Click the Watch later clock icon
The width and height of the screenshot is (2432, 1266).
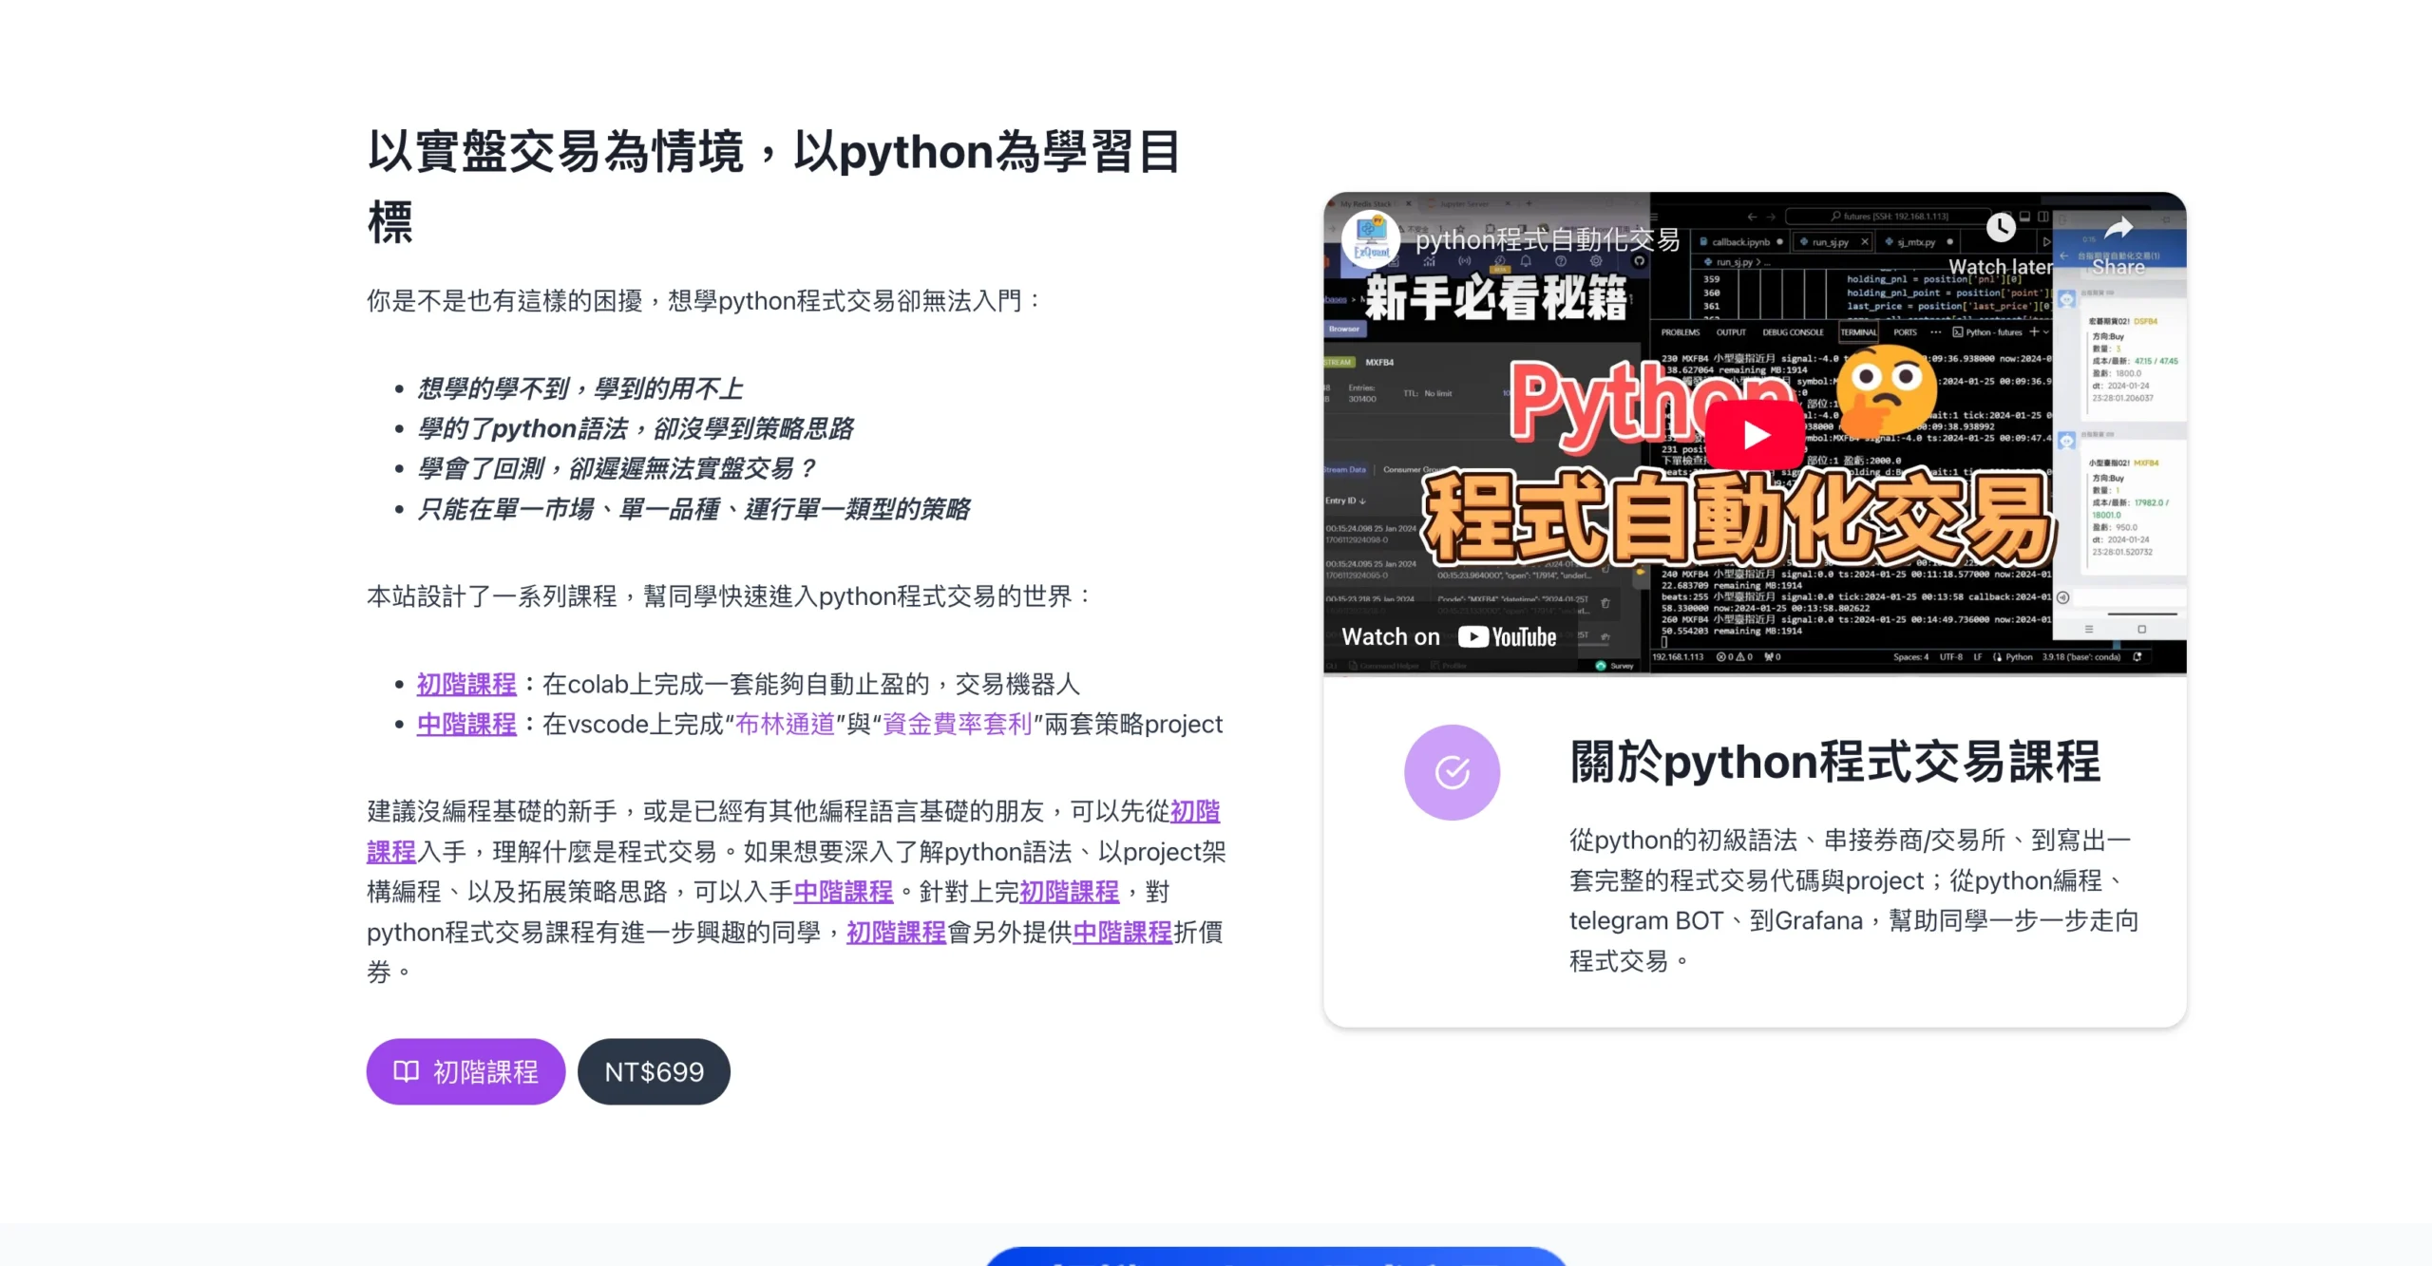pyautogui.click(x=2000, y=228)
